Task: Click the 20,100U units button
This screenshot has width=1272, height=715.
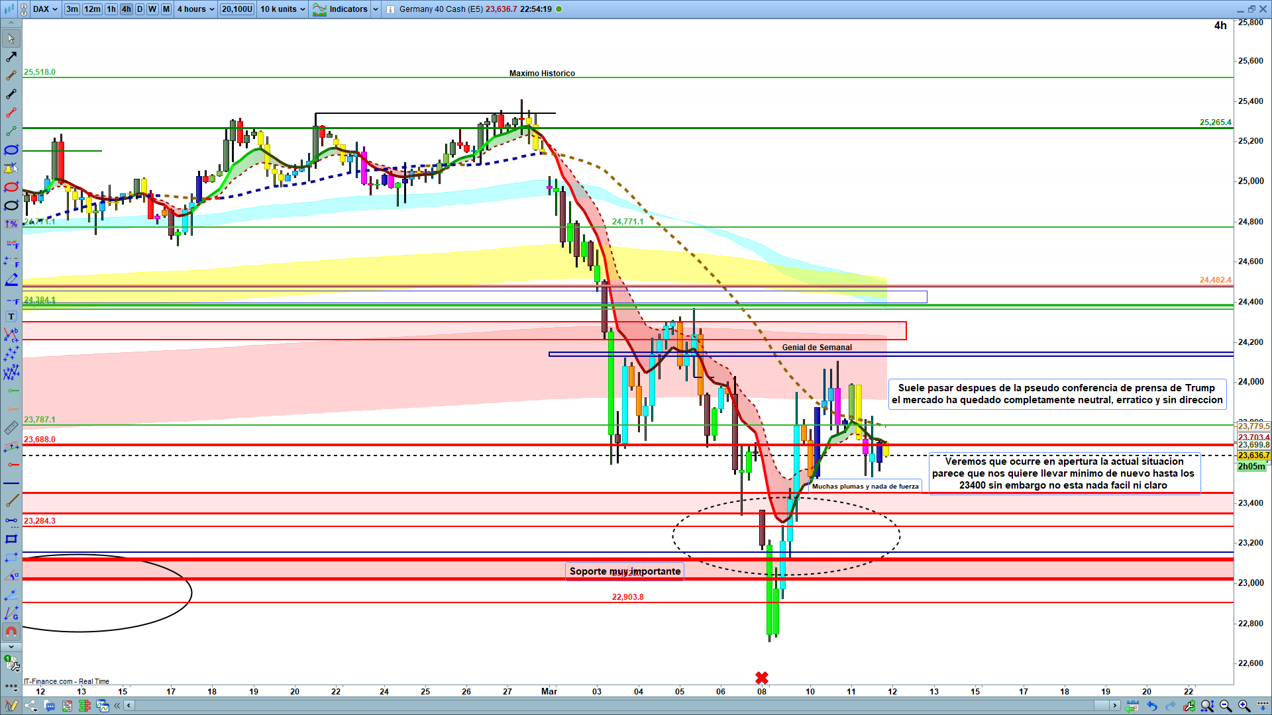Action: click(x=237, y=9)
